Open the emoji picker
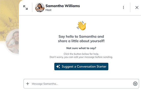141x94 pixels. click(135, 84)
